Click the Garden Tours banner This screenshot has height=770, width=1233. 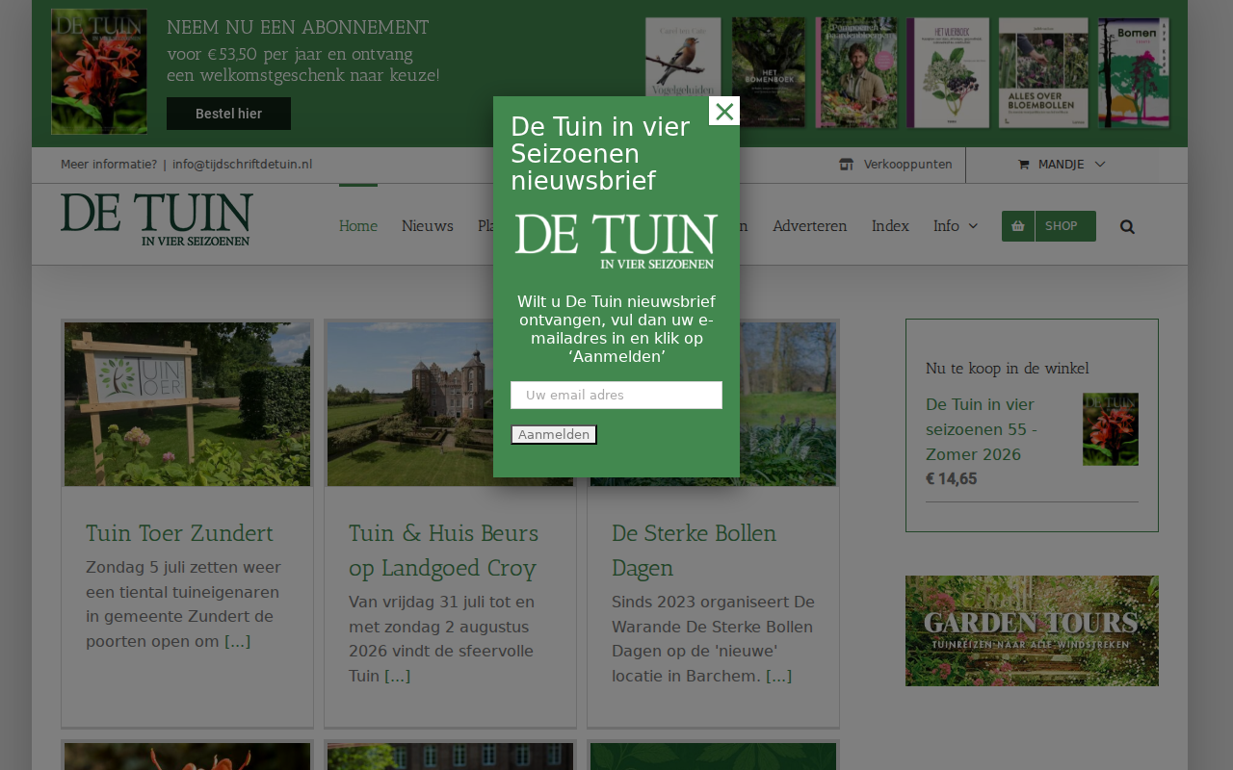[x=1032, y=630]
